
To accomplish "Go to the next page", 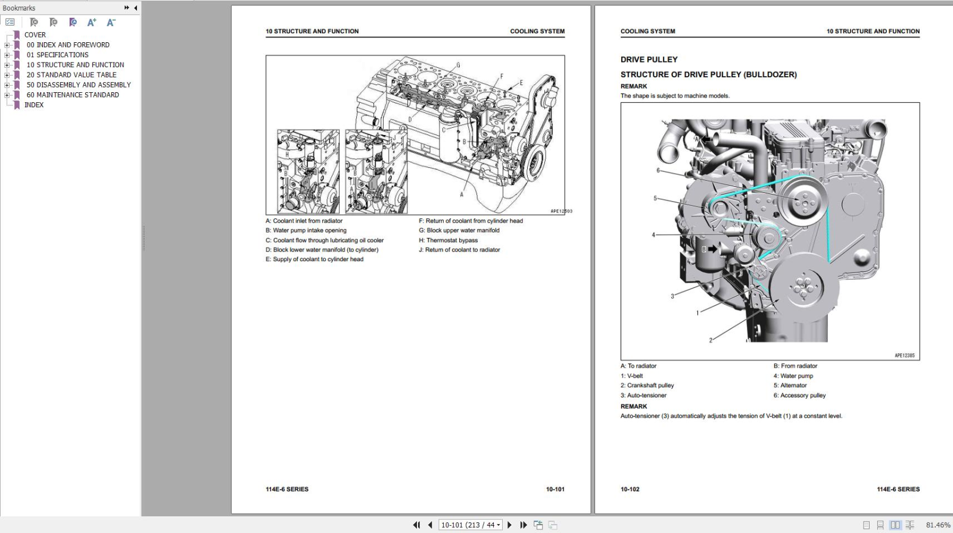I will pos(509,525).
